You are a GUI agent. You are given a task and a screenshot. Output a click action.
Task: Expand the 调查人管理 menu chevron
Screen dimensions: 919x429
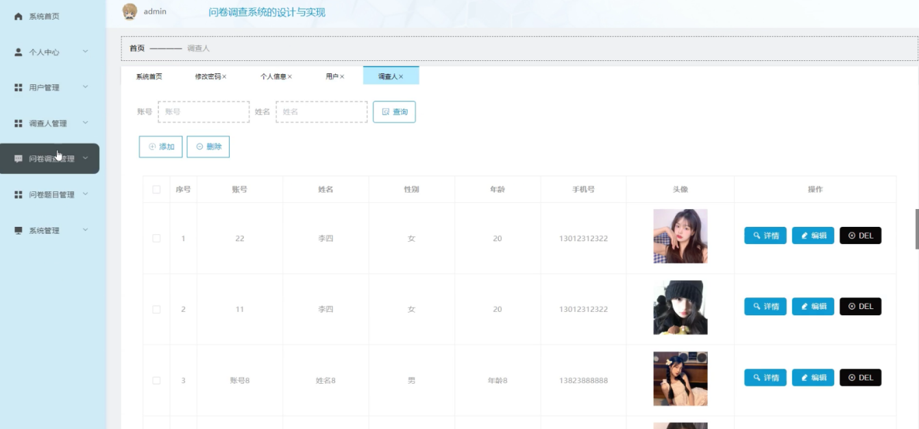pos(85,123)
